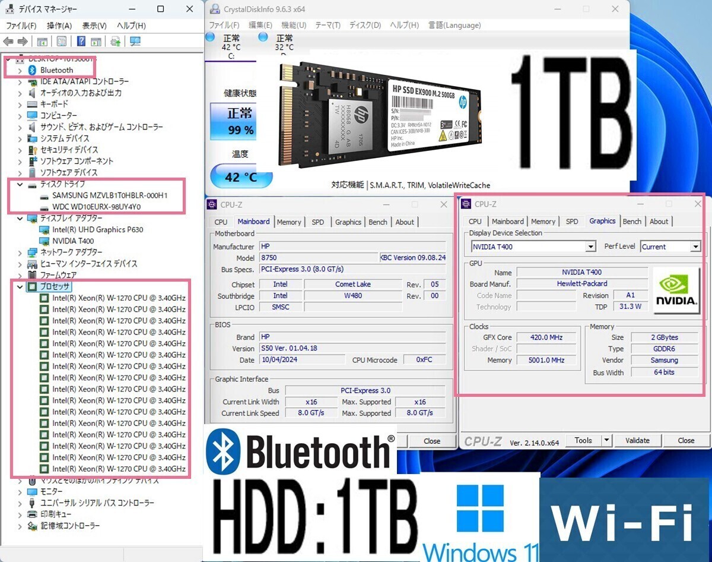
Task: Click the Back arrow in Device Manager toolbar
Action: click(x=8, y=42)
